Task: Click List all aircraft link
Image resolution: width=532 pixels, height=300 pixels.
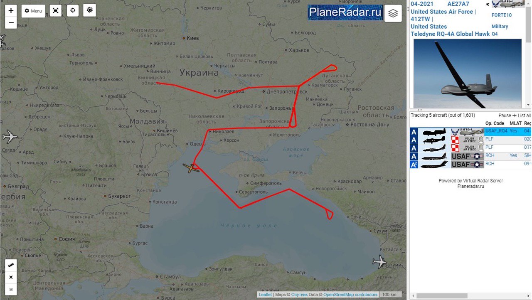Action: (524, 116)
